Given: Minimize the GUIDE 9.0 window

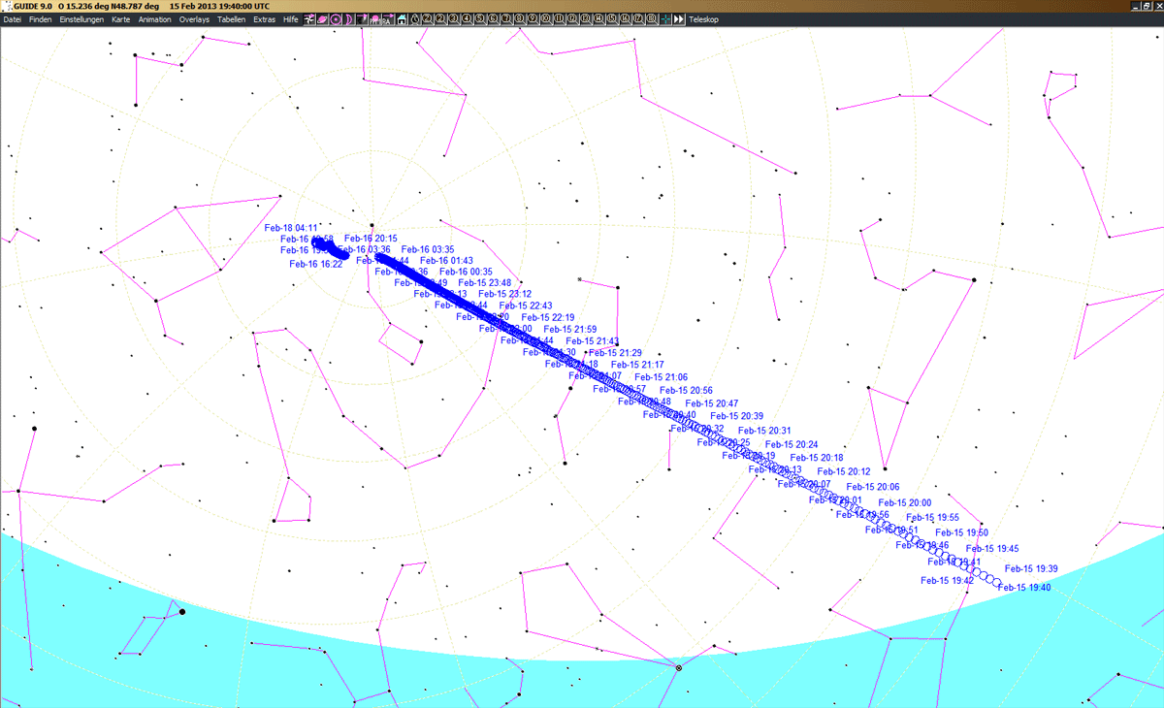Looking at the screenshot, I should point(1135,6).
